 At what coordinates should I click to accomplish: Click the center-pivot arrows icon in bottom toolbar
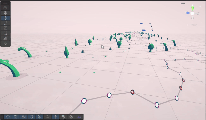tap(55, 117)
